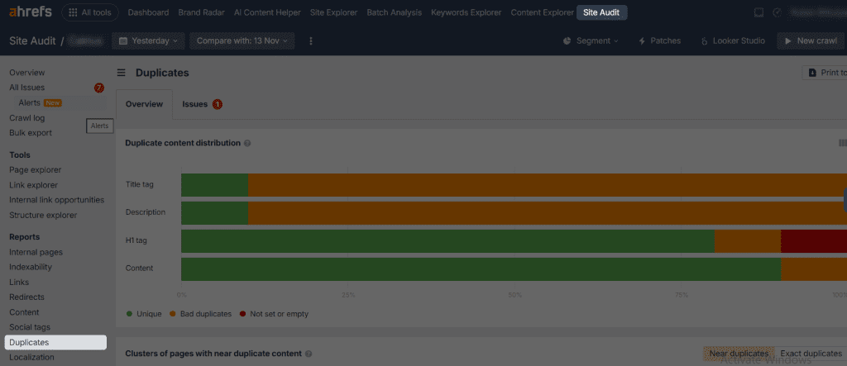Open the All tools grid menu
Screen dimensions: 847x366
90,12
